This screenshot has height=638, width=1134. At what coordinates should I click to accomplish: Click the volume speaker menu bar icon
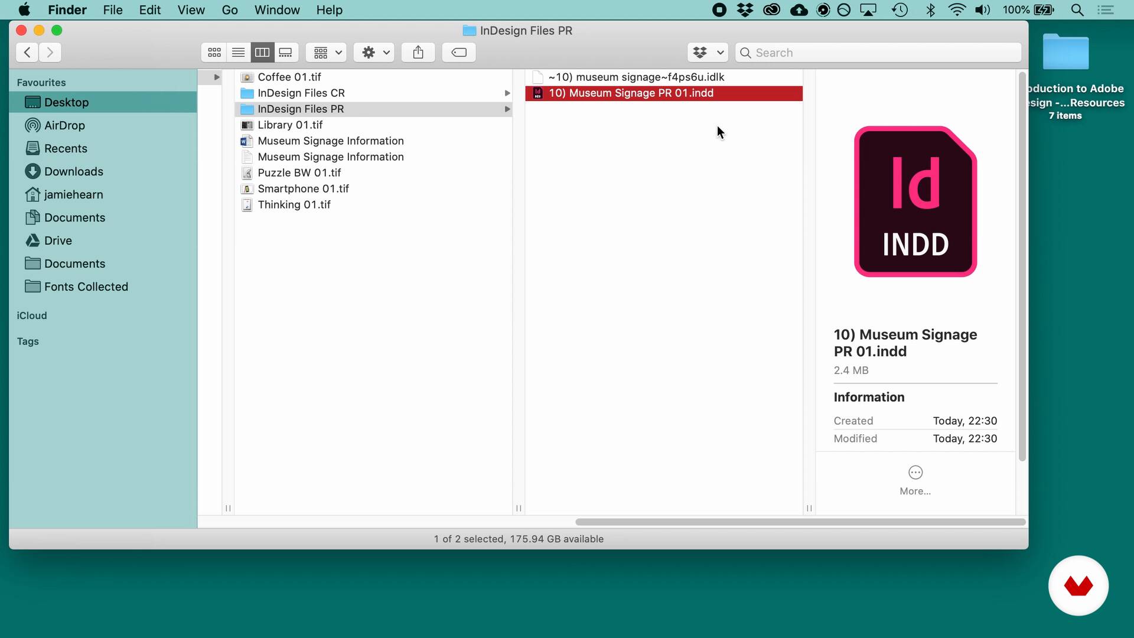click(982, 10)
